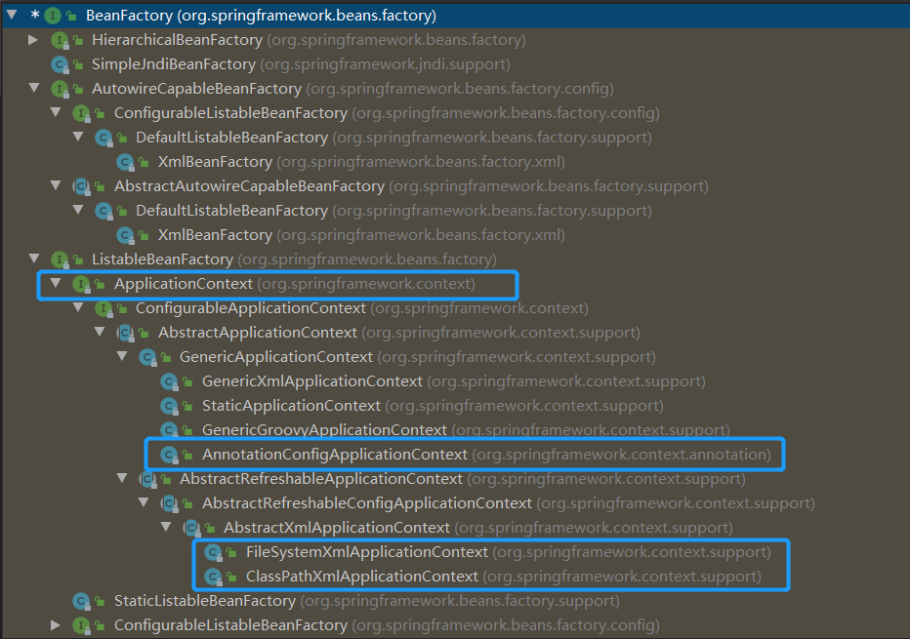
Task: Collapse DefaultListableBeanFactory under AbstractAutowireCapableBeanFactory
Action: tap(78, 210)
